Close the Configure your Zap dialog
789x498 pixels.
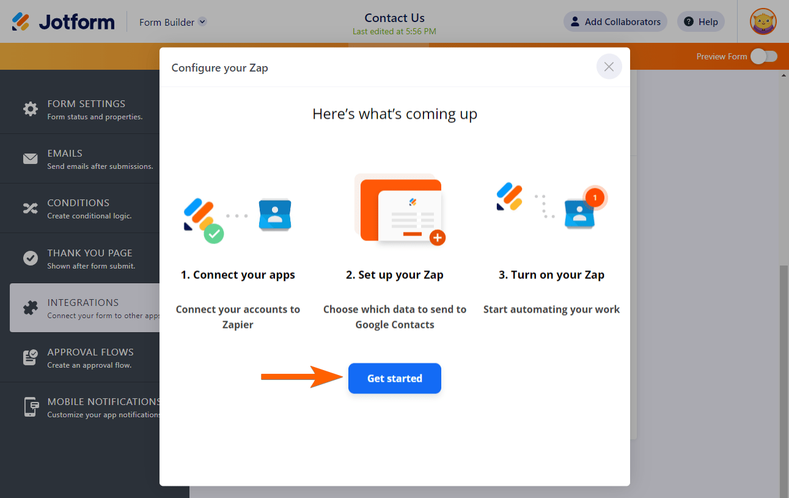(609, 67)
